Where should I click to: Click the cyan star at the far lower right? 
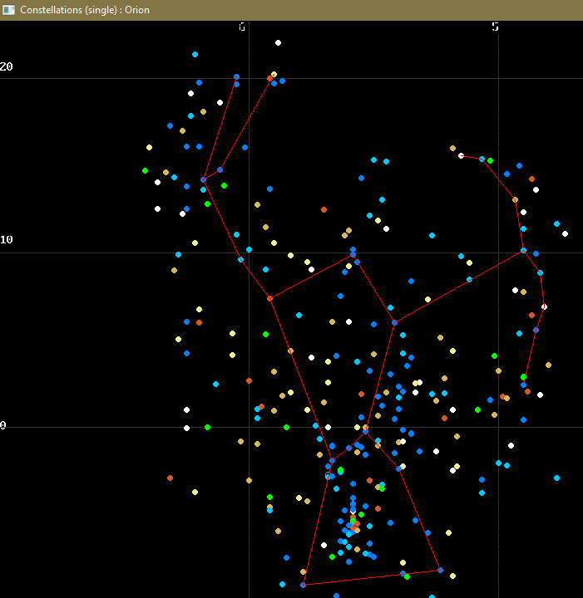[x=556, y=478]
